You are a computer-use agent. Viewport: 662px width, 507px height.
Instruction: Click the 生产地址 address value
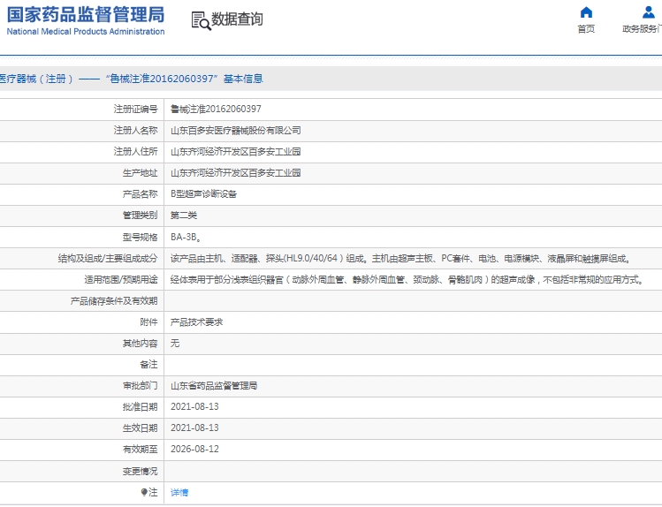pyautogui.click(x=236, y=173)
